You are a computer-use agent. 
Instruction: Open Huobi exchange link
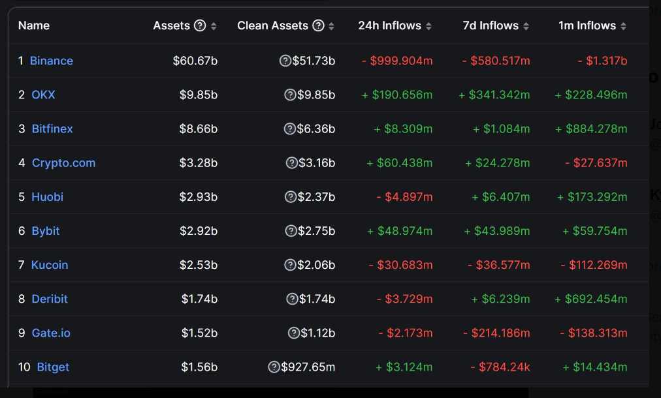coord(48,196)
